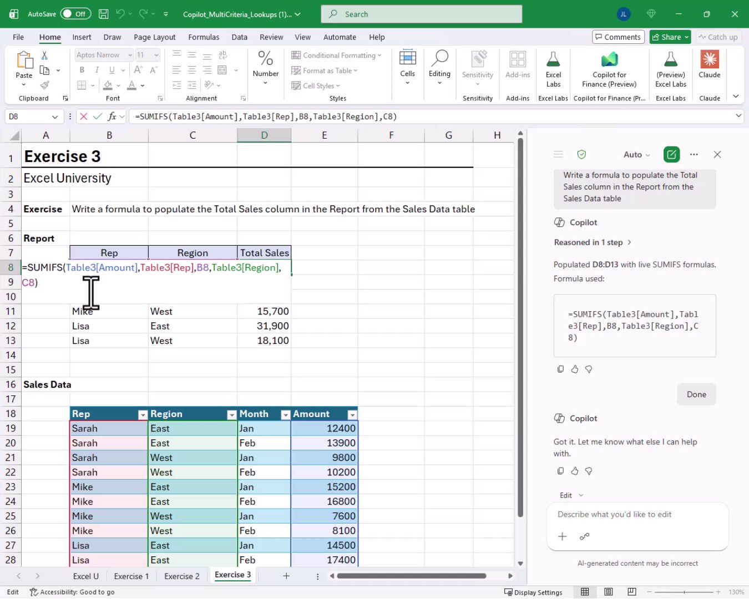Toggle Bold formatting
The width and height of the screenshot is (749, 599).
coord(82,70)
